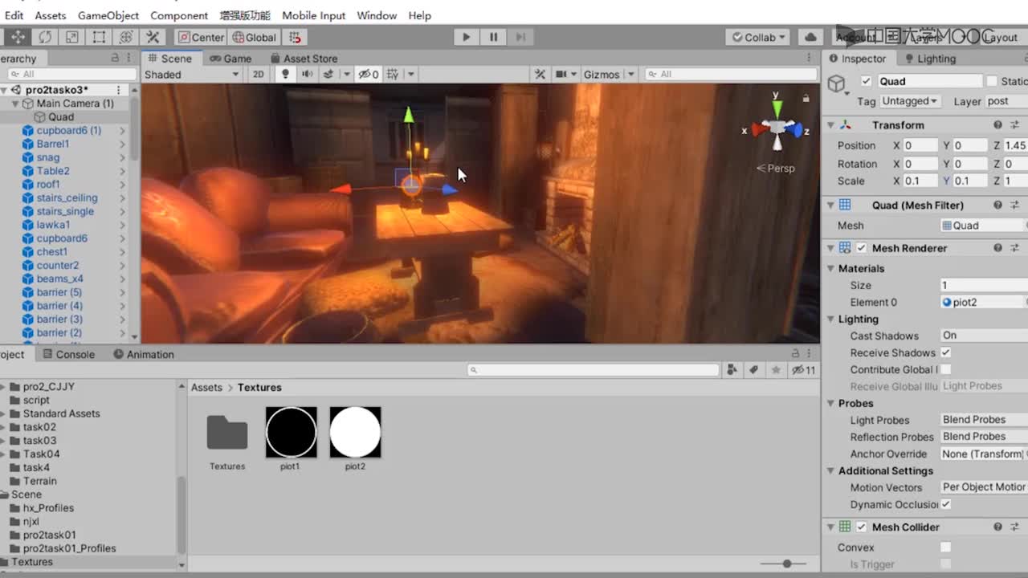Viewport: 1028px width, 578px height.
Task: Switch to the Console tab
Action: (68, 354)
